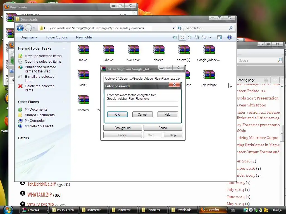Click the password input field
The width and height of the screenshot is (286, 214).
[142, 104]
